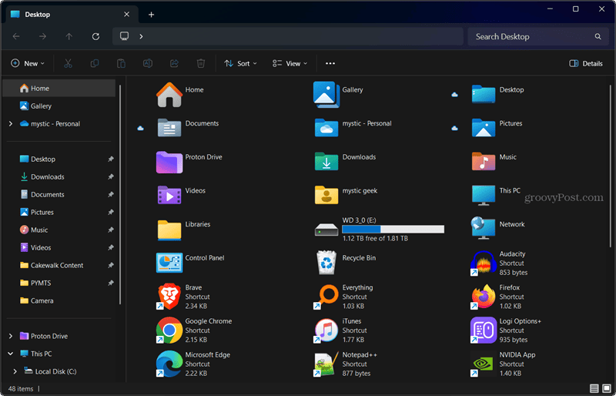This screenshot has height=396, width=616.
Task: Click the Cut scissors icon in toolbar
Action: [x=68, y=63]
